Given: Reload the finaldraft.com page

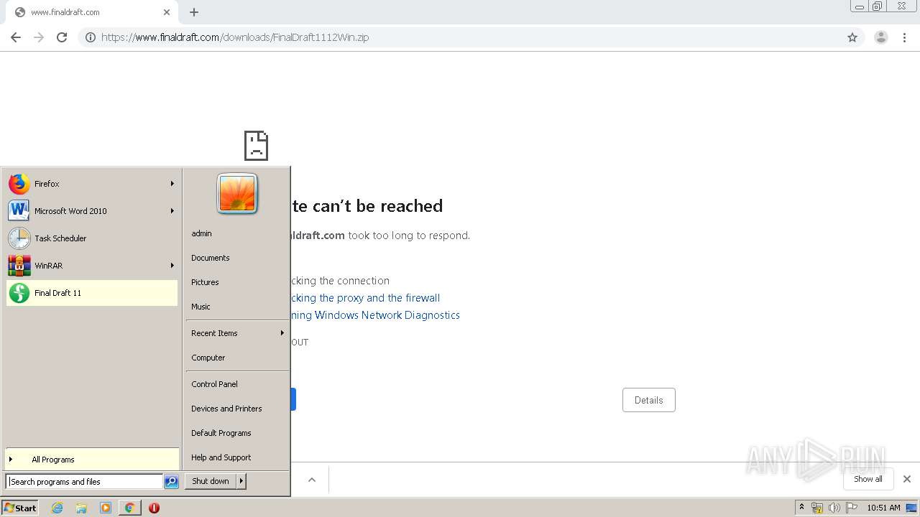Looking at the screenshot, I should (62, 37).
